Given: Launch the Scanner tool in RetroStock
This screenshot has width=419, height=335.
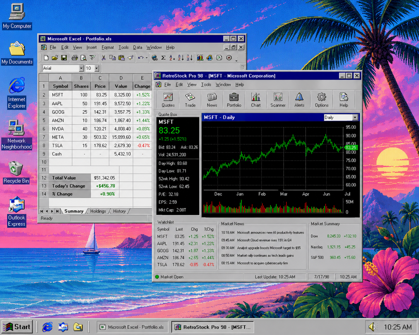Looking at the screenshot, I should (278, 100).
